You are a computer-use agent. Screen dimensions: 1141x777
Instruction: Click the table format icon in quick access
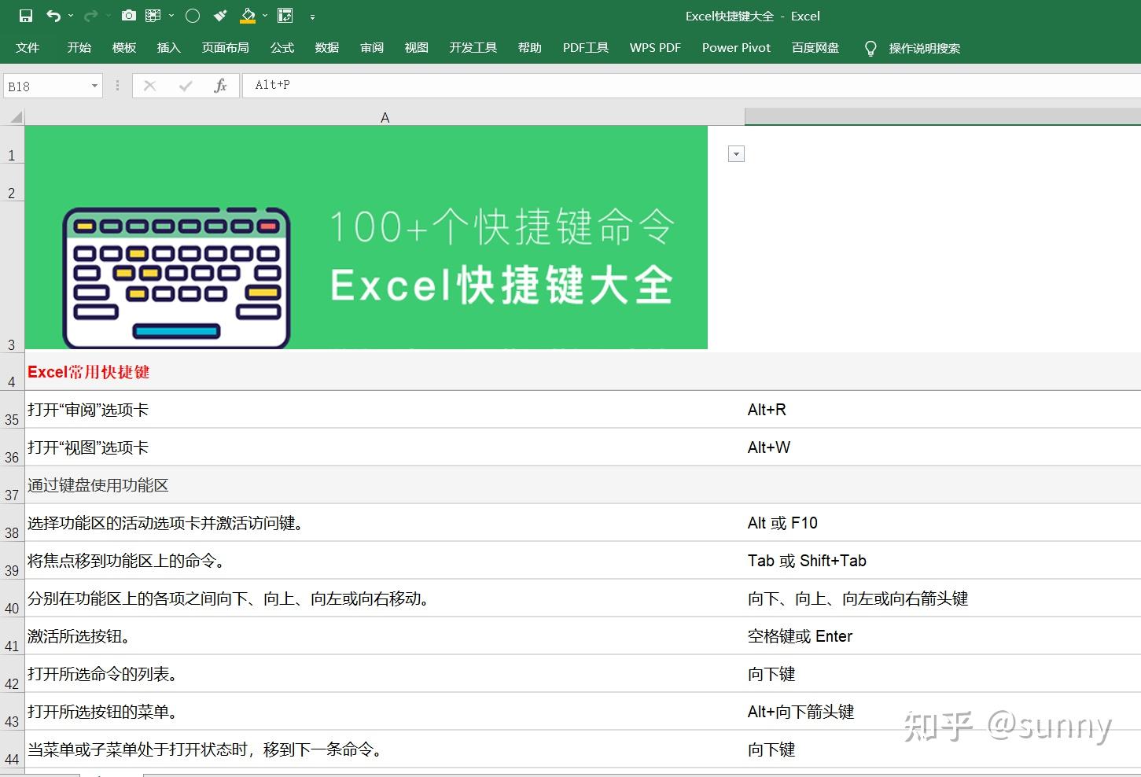(153, 16)
